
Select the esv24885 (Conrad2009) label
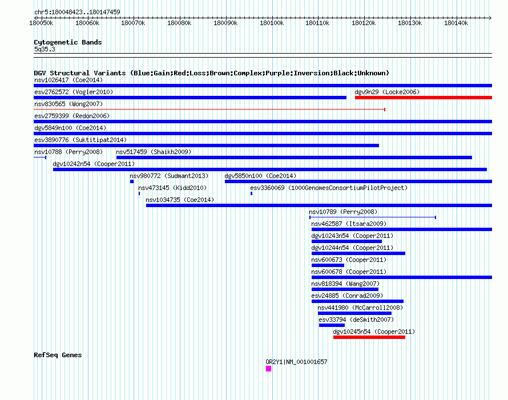tap(347, 296)
